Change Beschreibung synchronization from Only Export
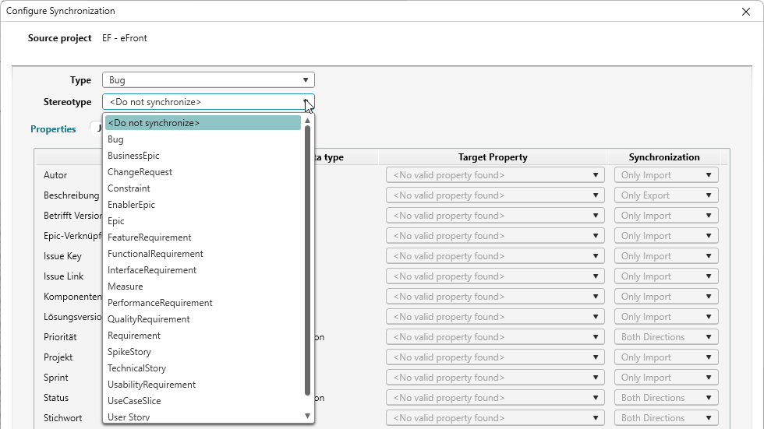Viewport: 764px width, 429px height. tap(666, 195)
